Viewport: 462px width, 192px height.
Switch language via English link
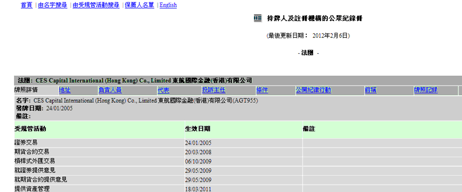coord(168,5)
